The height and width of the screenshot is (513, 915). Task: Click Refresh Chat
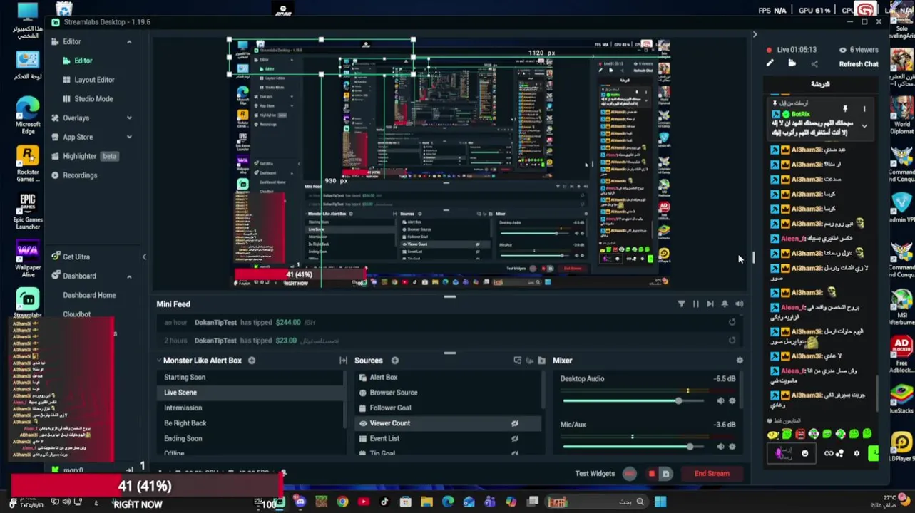[x=859, y=64]
